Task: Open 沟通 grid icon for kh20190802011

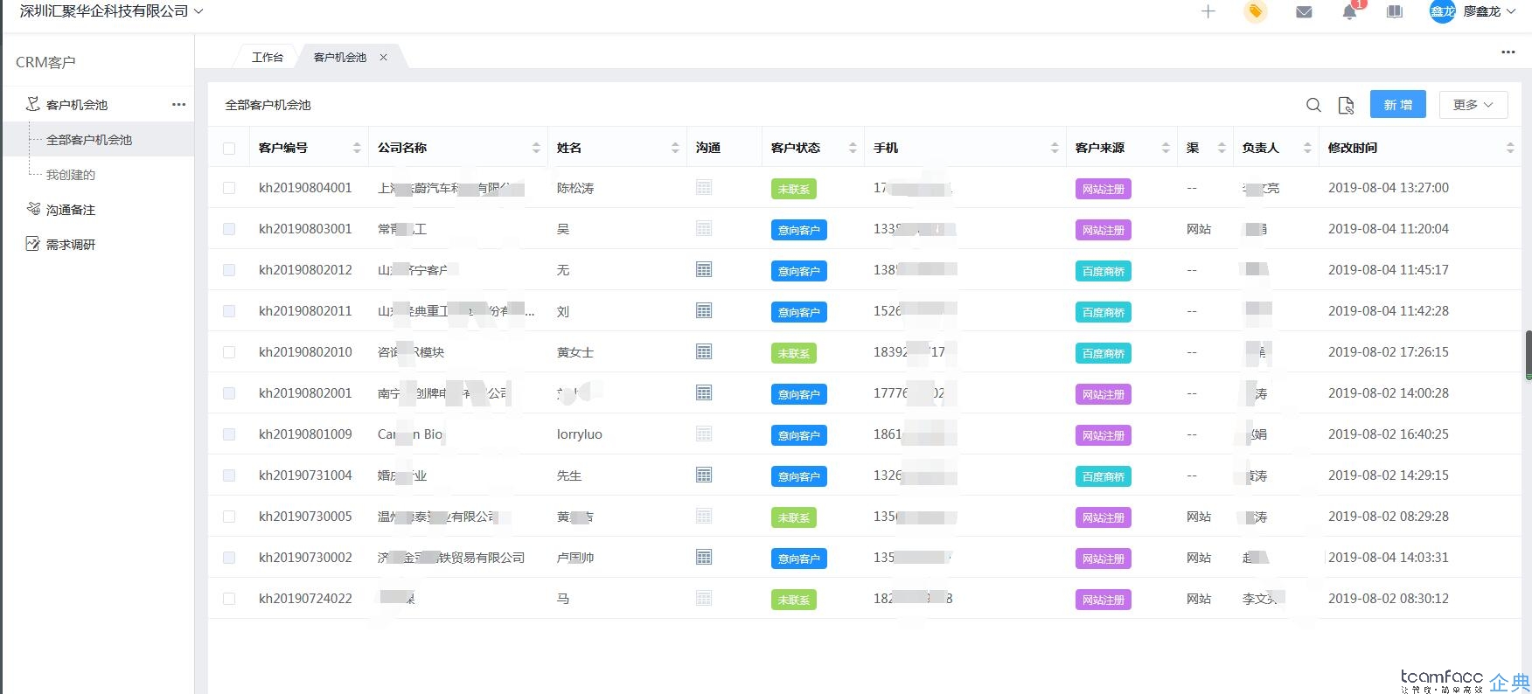Action: tap(704, 310)
